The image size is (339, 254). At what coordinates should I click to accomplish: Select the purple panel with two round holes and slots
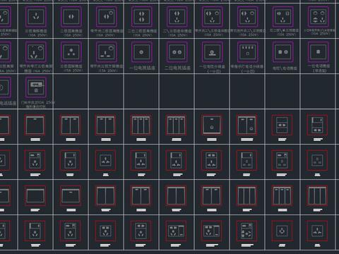318,17
